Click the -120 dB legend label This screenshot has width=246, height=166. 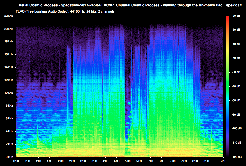[x=237, y=157]
